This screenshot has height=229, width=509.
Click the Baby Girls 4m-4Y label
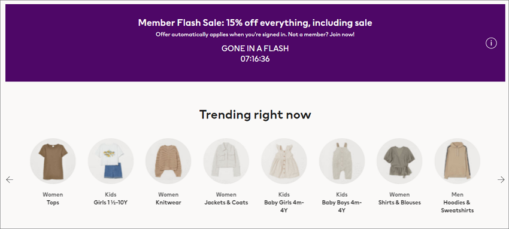coord(284,206)
